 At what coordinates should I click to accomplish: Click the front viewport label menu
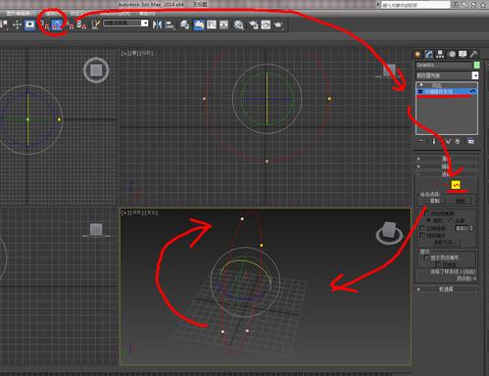137,53
